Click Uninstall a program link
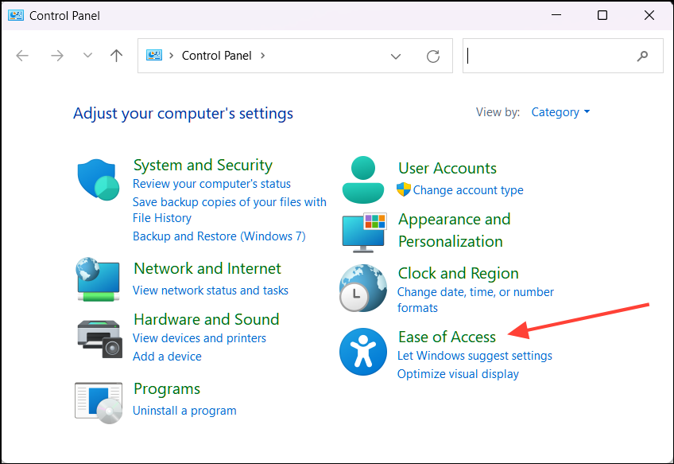The width and height of the screenshot is (674, 464). pyautogui.click(x=184, y=411)
